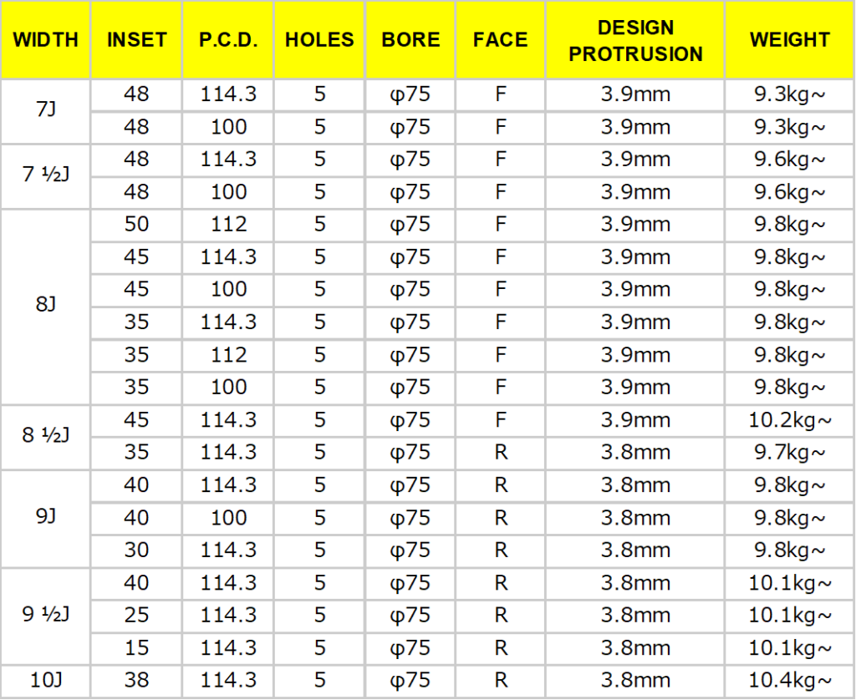856x700 pixels.
Task: Click the 7J width cell
Action: point(45,111)
